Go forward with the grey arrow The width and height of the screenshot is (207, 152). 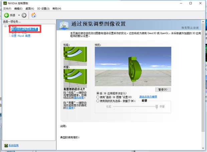point(24,15)
